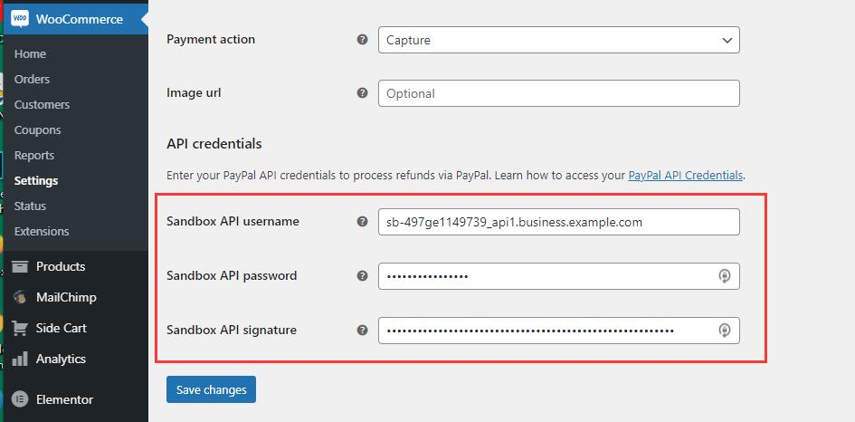Follow the PayPal API Credentials link
This screenshot has width=855, height=422.
tap(685, 175)
